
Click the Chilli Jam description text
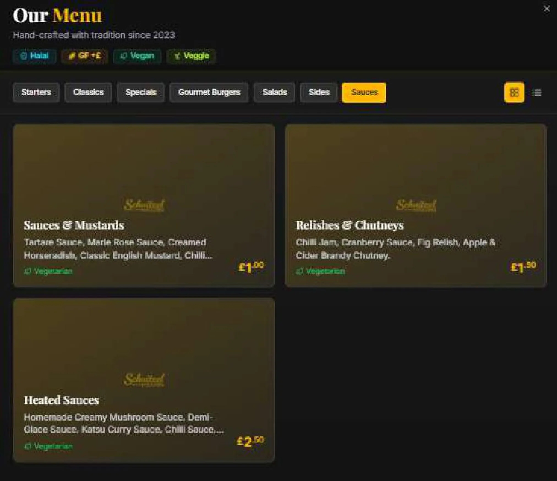[x=395, y=249]
